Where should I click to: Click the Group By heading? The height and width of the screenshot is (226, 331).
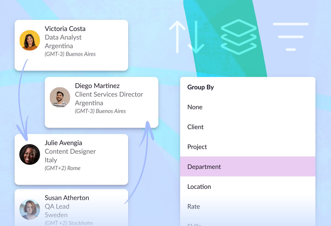coord(201,87)
